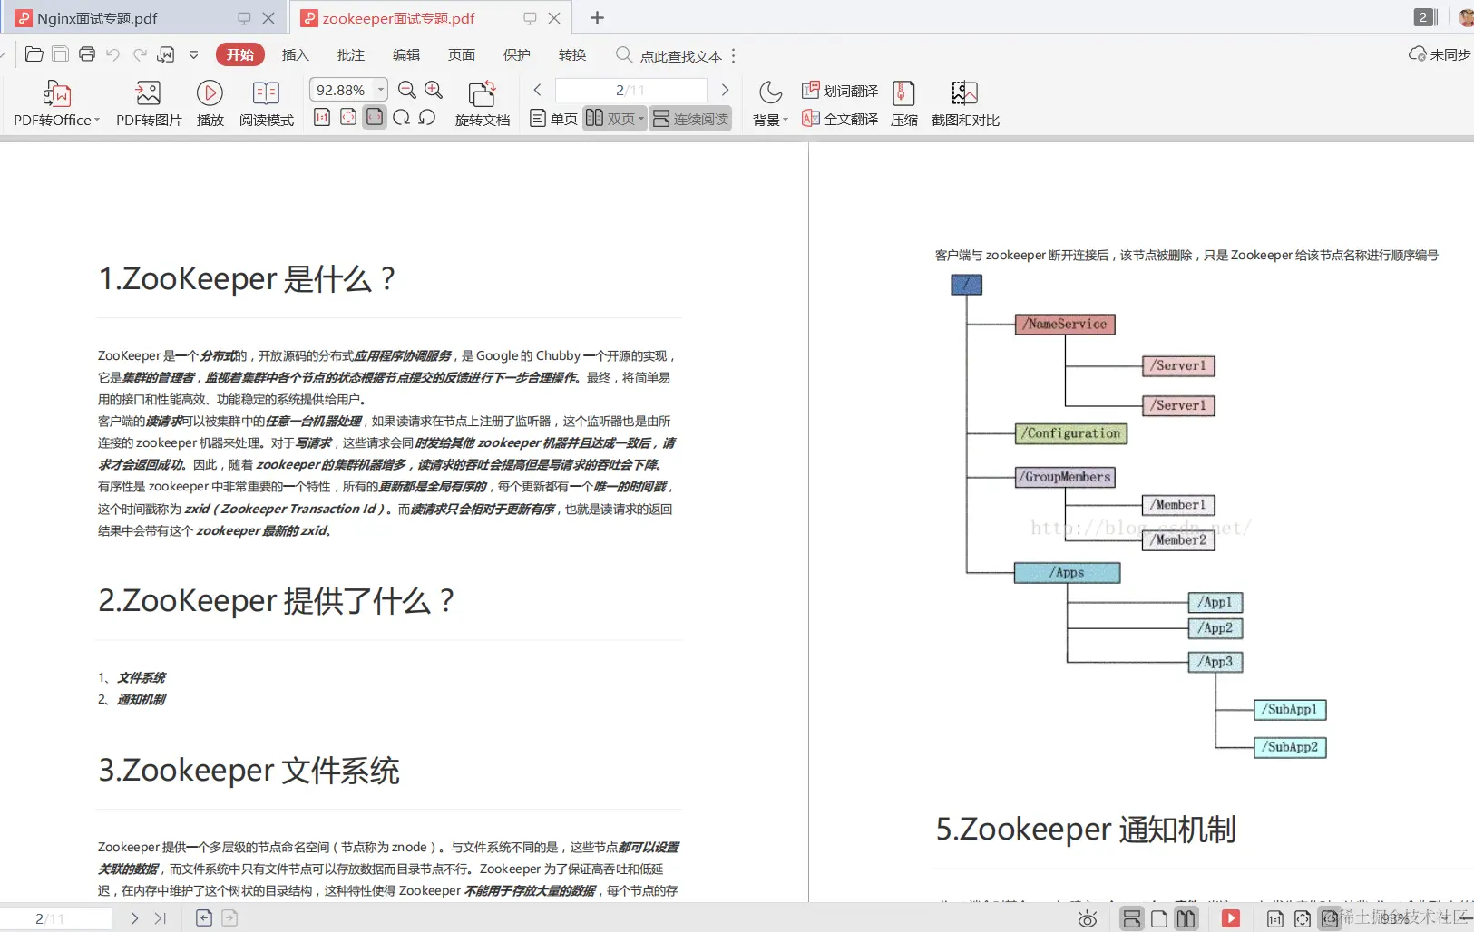The height and width of the screenshot is (932, 1474).
Task: Open the PDF转Office conversion tool
Action: pyautogui.click(x=55, y=102)
